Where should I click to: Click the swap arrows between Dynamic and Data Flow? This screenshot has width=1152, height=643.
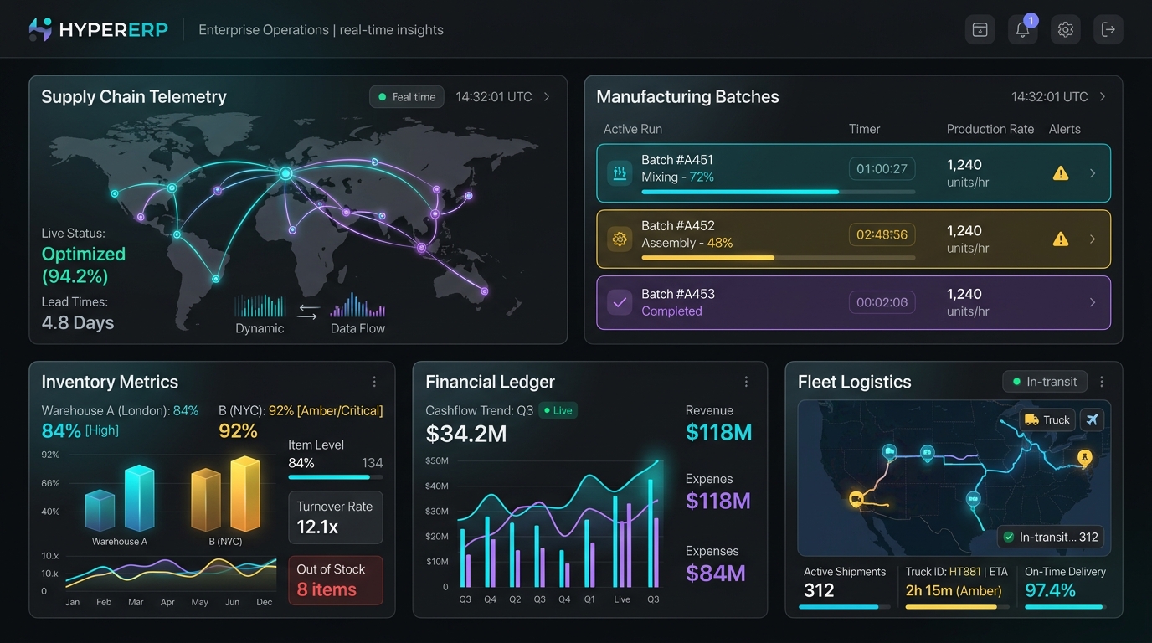point(308,312)
